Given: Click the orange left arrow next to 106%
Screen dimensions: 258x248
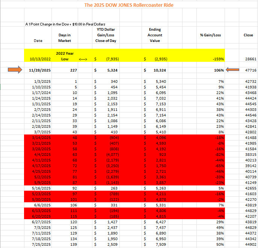Looking at the screenshot, I should coord(235,70).
